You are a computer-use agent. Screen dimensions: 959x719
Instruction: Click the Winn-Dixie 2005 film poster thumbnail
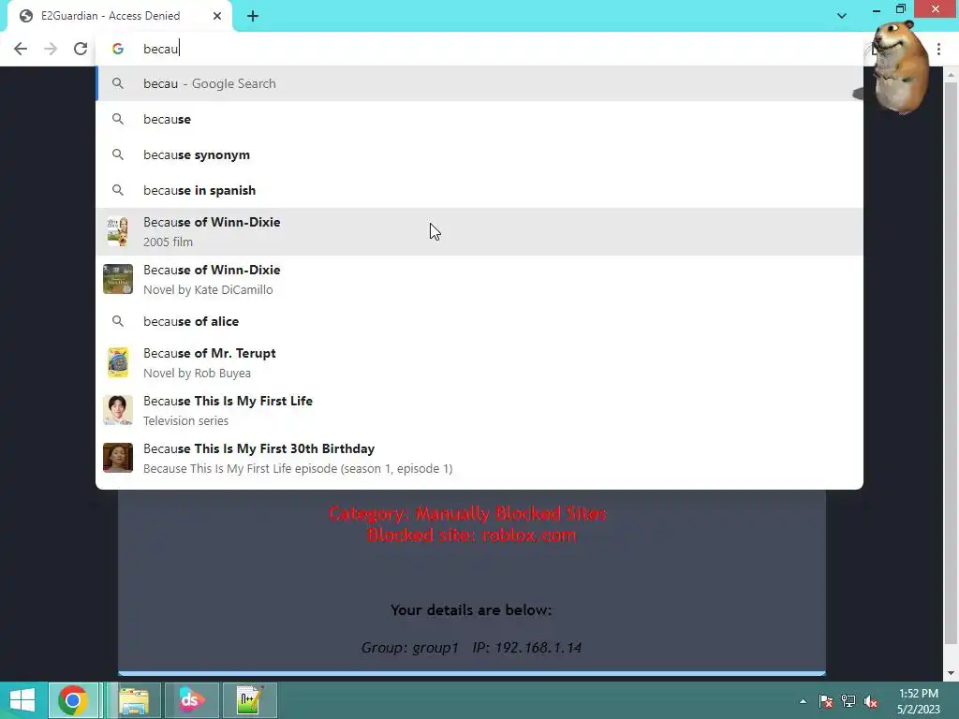[118, 232]
